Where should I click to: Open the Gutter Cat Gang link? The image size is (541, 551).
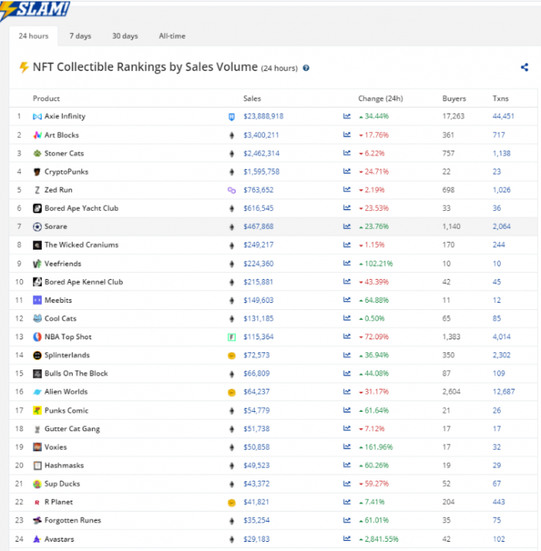(72, 429)
